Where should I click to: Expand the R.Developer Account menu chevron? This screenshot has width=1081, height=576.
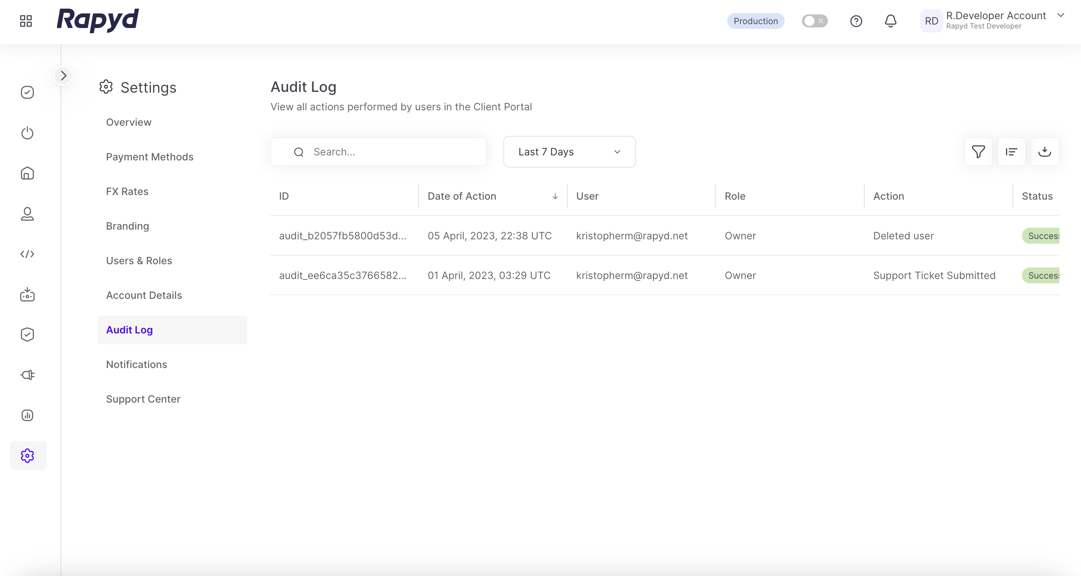tap(1060, 15)
